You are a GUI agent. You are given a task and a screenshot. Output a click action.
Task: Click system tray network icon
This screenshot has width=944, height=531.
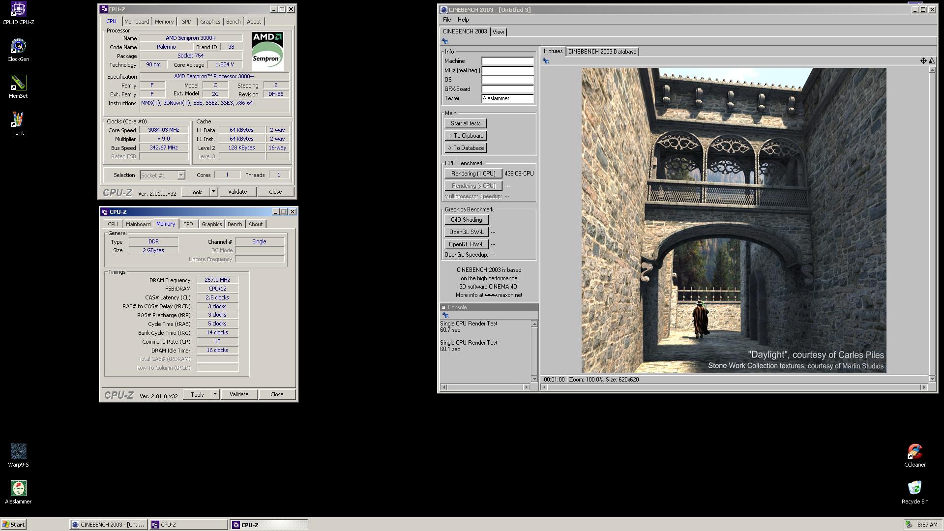[x=909, y=525]
